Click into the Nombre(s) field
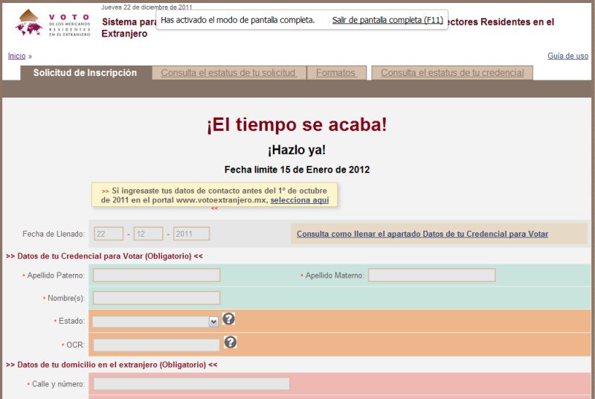Viewport: 595px width, 399px height. 156,298
